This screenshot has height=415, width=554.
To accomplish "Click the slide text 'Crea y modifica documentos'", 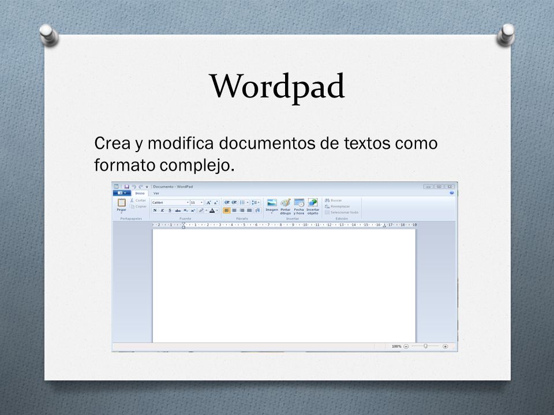I will (x=205, y=144).
